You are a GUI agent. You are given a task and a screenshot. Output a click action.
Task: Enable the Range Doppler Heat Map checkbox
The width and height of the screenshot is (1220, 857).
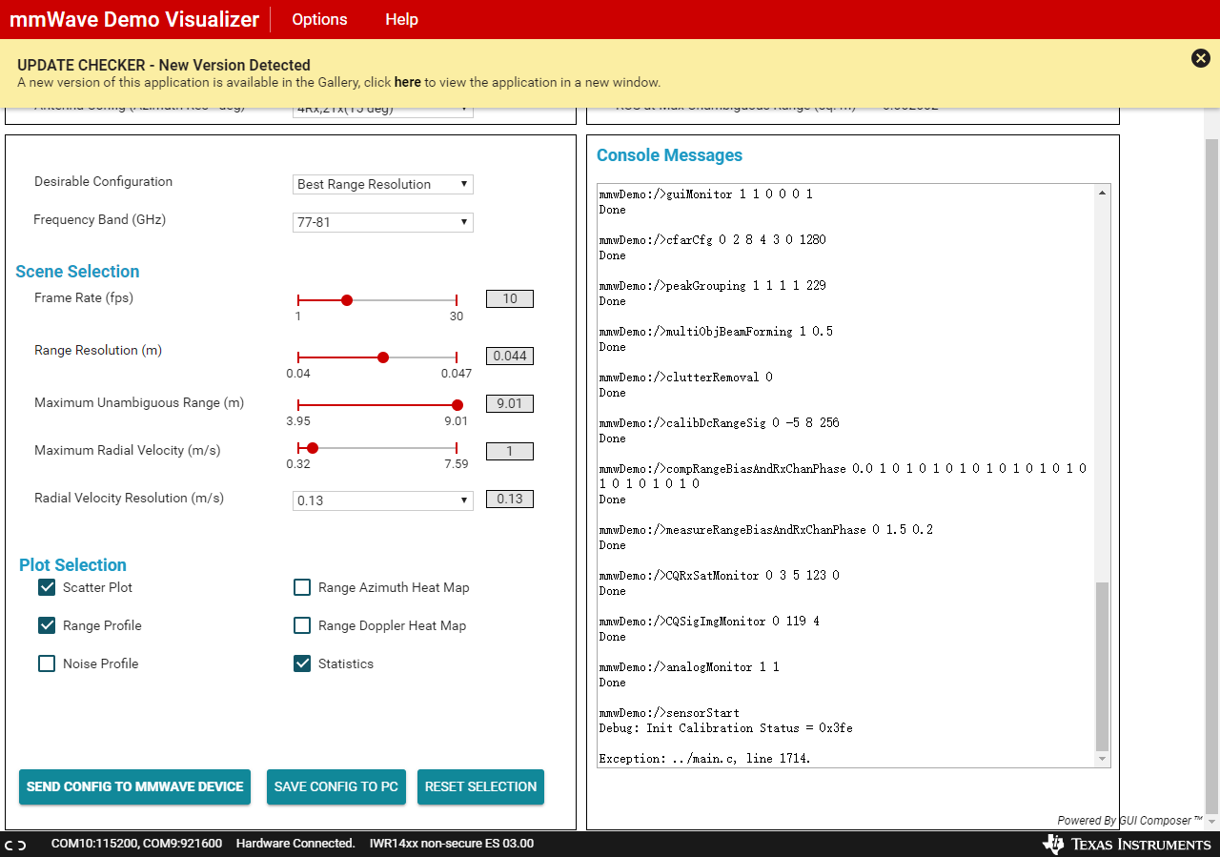302,625
